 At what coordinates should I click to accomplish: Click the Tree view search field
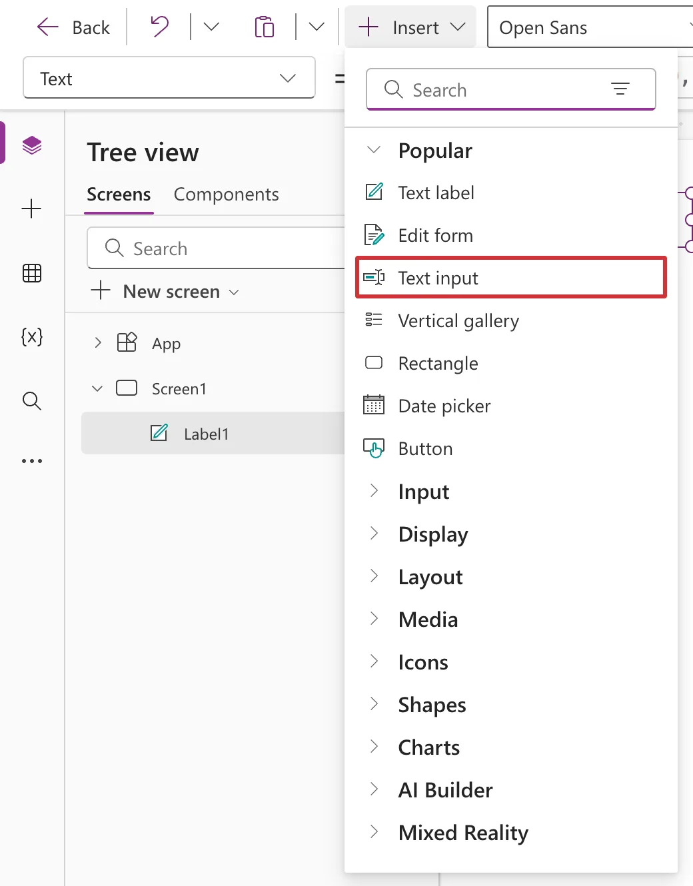tap(216, 248)
